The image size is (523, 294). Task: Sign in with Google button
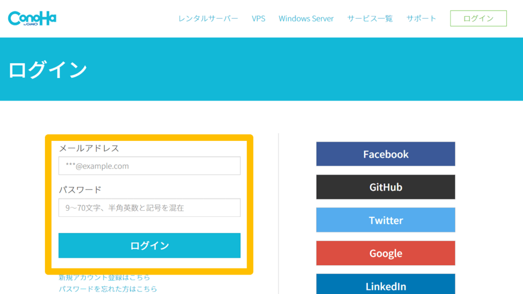point(386,253)
